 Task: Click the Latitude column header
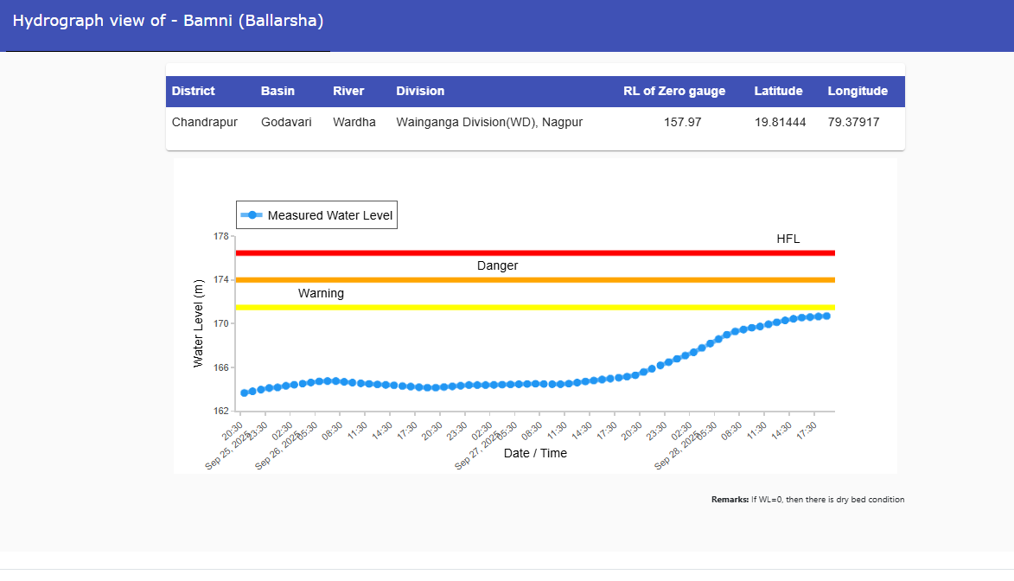point(779,92)
